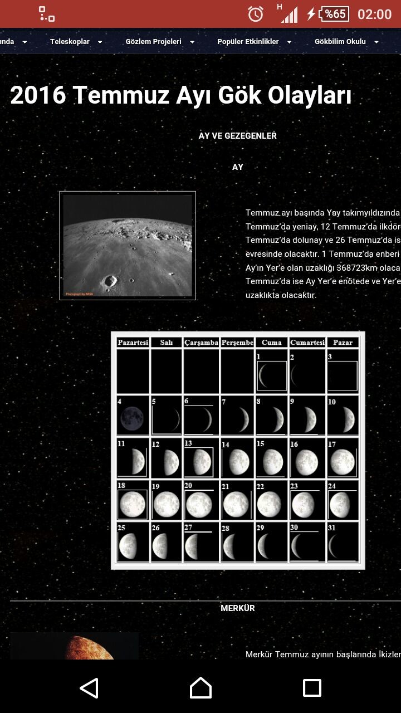Viewport: 401px width, 713px height.
Task: Tap the AY VE GEZEGENLER heading
Action: (x=238, y=136)
